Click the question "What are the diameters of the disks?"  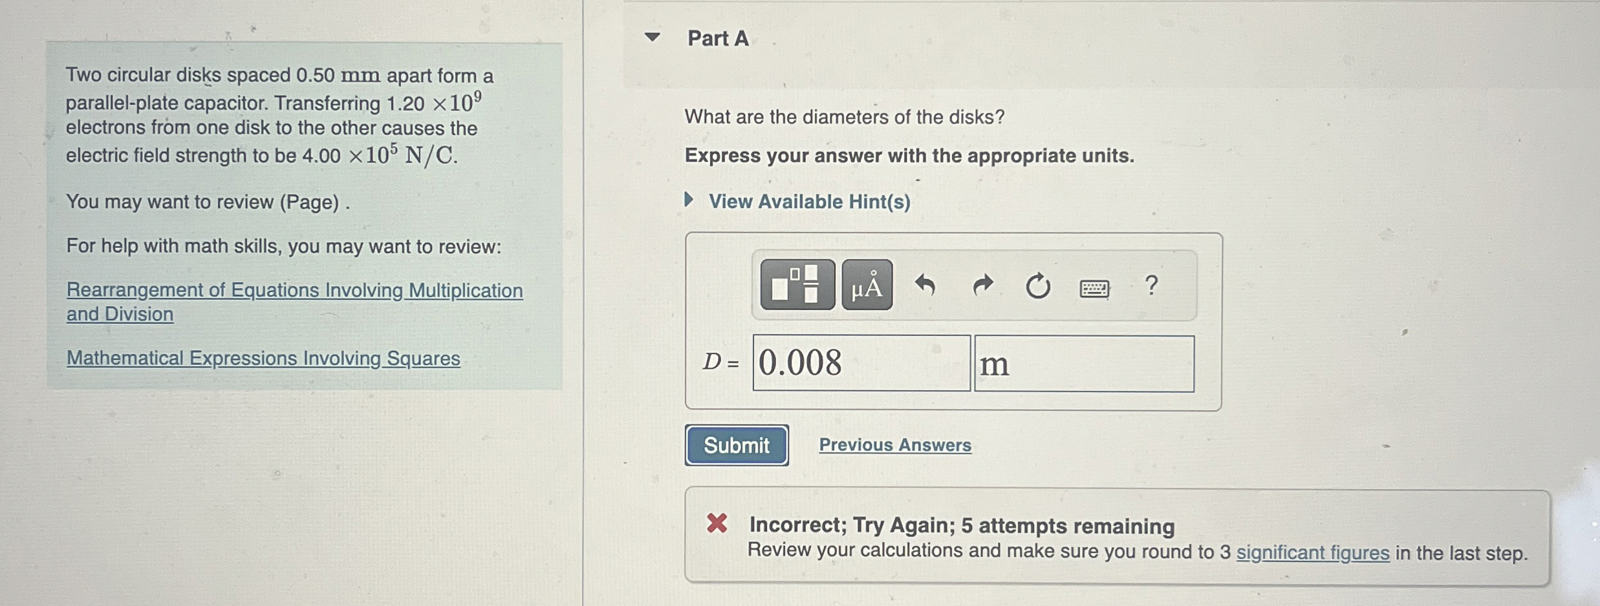point(845,117)
